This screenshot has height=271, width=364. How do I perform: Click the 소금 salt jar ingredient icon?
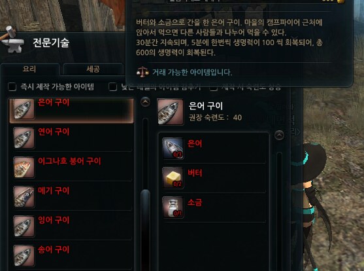pyautogui.click(x=173, y=207)
